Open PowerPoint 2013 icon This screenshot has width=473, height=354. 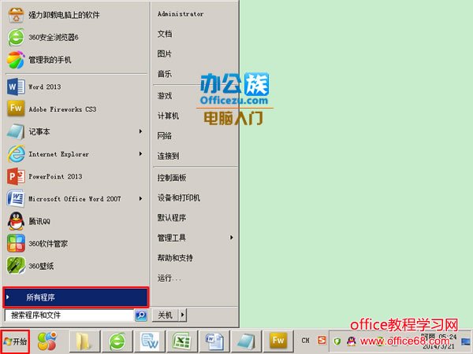[16, 176]
